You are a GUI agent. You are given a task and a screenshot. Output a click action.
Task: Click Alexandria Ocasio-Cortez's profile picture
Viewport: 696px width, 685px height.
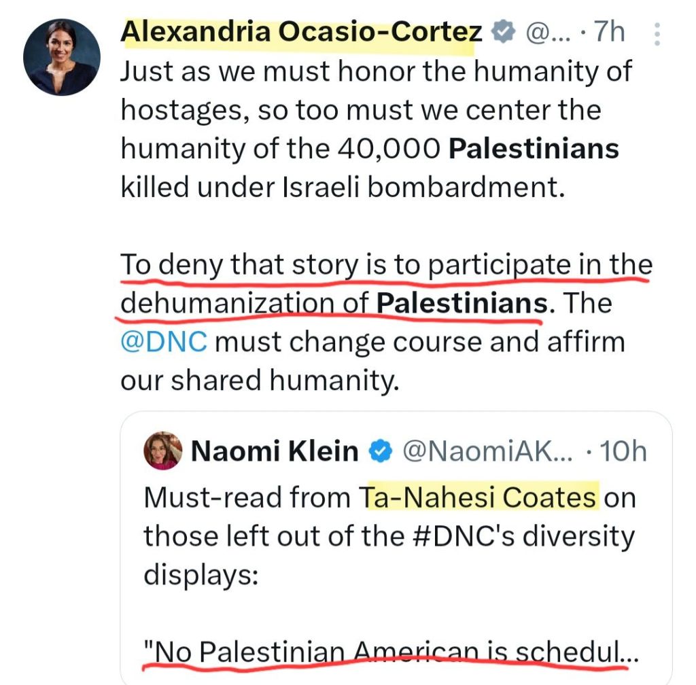[x=62, y=57]
